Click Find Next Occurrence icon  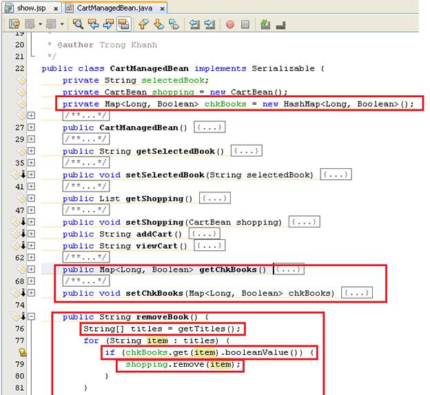(108, 24)
